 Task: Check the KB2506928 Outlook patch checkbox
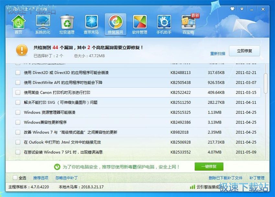(x=18, y=142)
